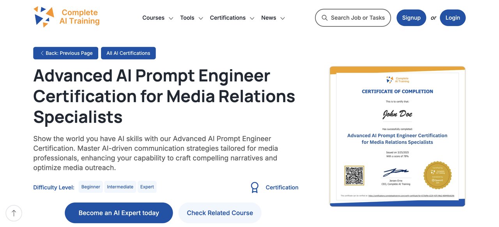Expand the News dropdown chevron

[x=283, y=18]
